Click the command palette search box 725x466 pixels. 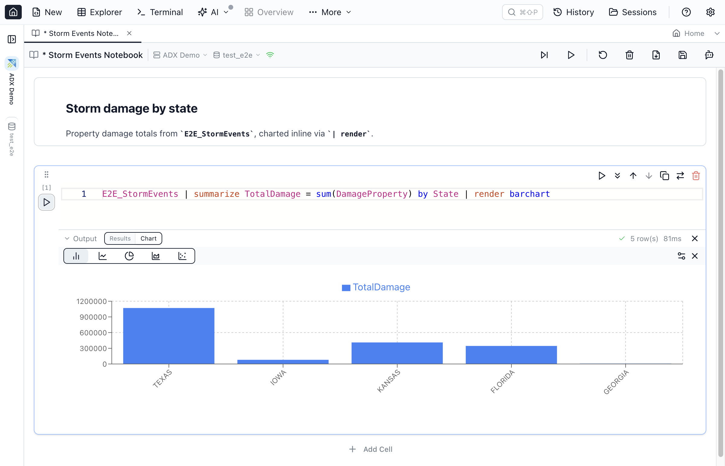522,12
